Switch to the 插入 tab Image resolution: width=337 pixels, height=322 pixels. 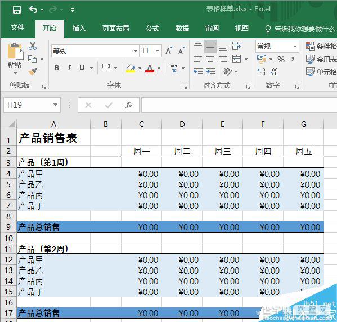(79, 28)
